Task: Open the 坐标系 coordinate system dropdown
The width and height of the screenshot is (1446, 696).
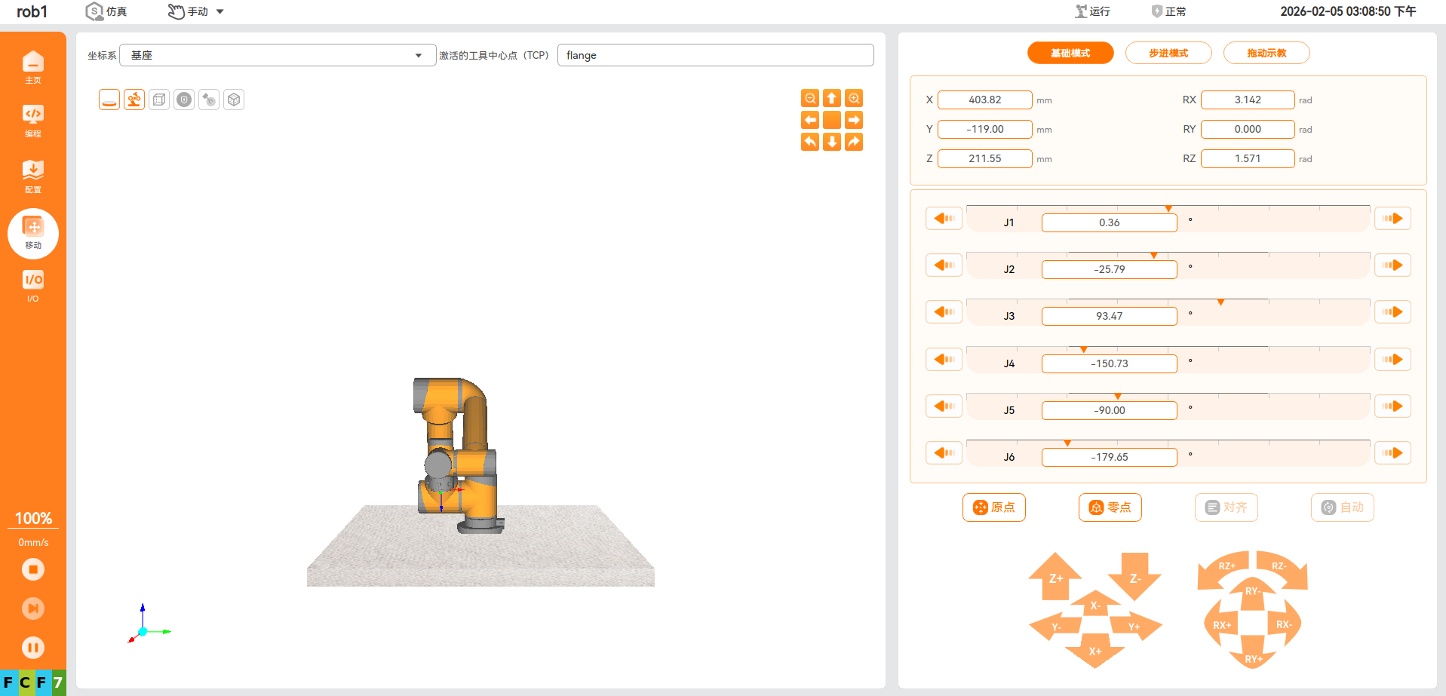Action: point(277,55)
